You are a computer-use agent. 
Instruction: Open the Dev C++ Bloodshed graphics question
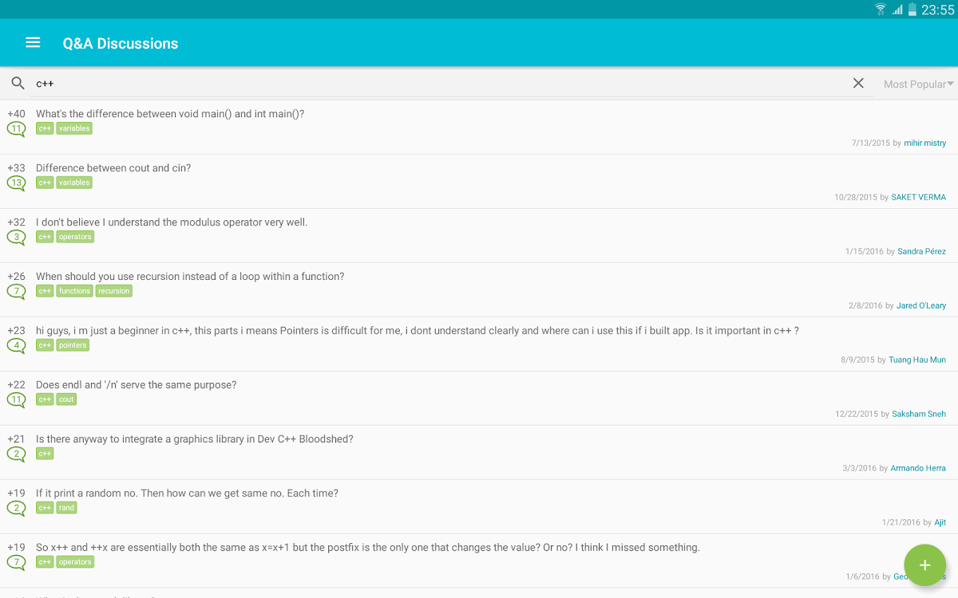point(194,439)
